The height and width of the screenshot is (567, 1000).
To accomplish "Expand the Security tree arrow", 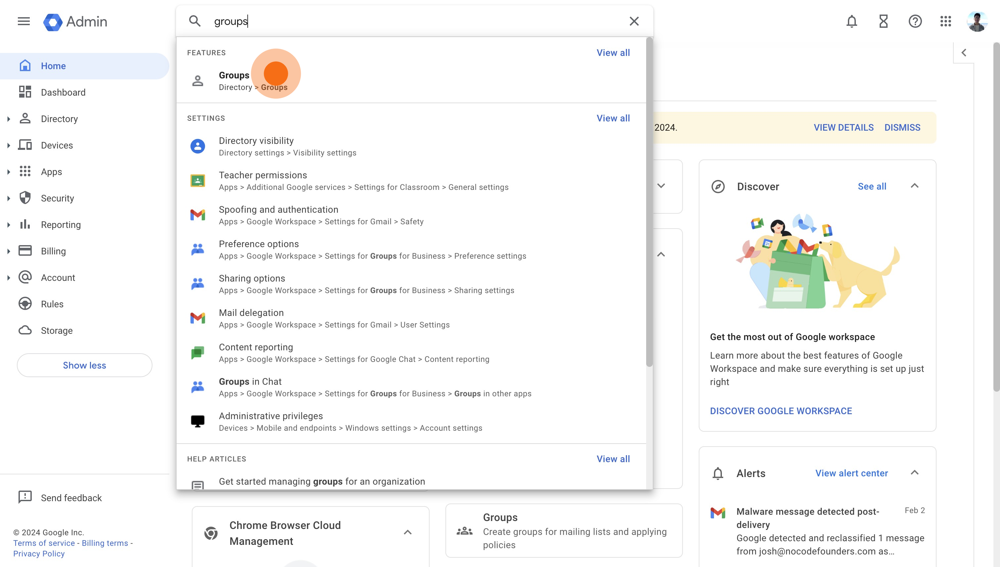I will pos(9,198).
